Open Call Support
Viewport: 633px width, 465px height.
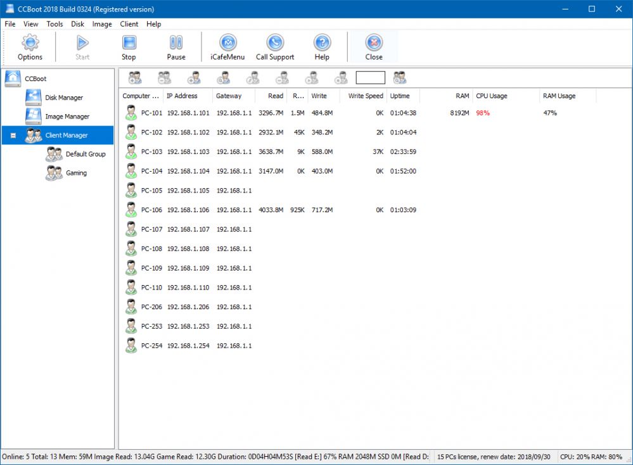(274, 46)
